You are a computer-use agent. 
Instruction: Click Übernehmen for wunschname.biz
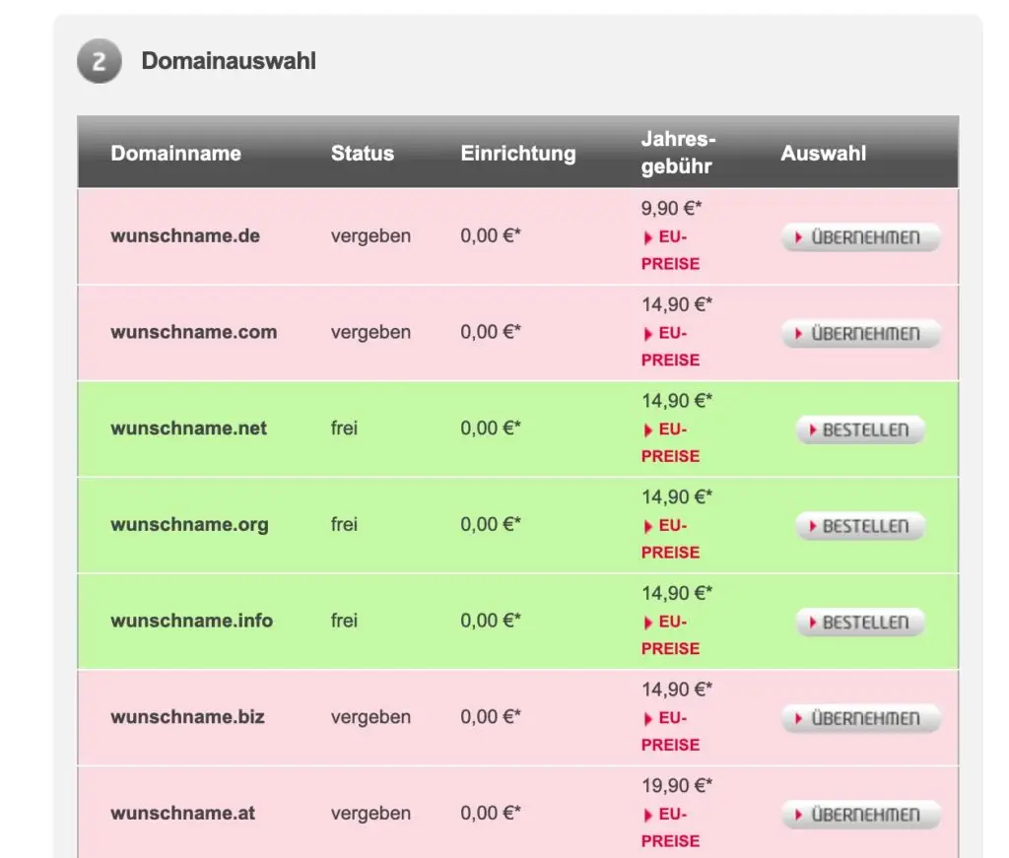[860, 718]
